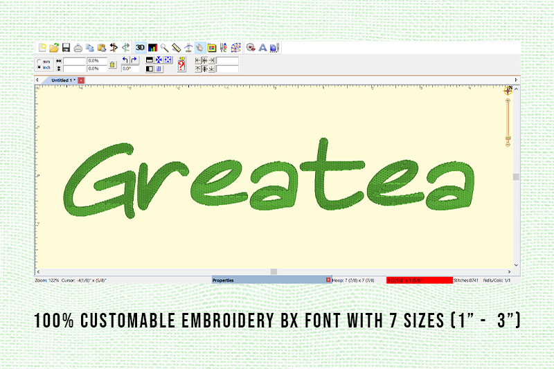Create a new design with the New icon

pyautogui.click(x=42, y=48)
